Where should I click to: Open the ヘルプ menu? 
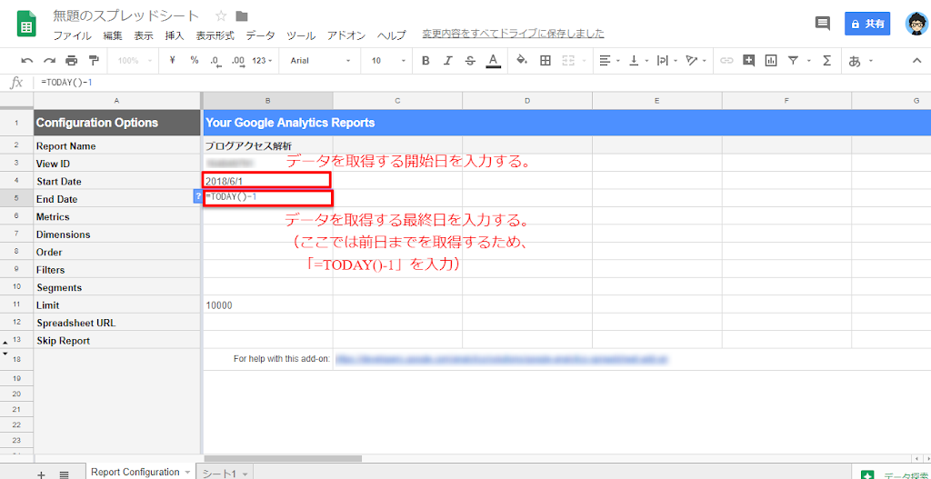pyautogui.click(x=392, y=35)
